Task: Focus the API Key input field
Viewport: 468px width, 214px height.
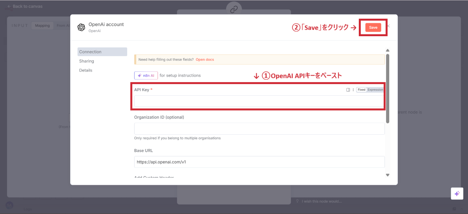Action: click(259, 101)
